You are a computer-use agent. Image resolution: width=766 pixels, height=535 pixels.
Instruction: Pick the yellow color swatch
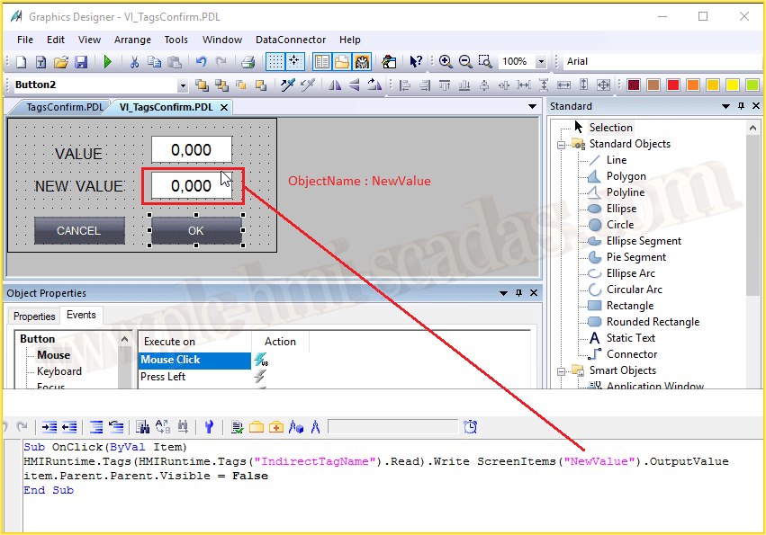(x=732, y=85)
